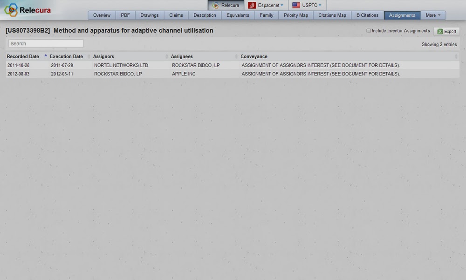Image resolution: width=466 pixels, height=280 pixels.
Task: Sort by Recorded Date column
Action: tap(23, 56)
